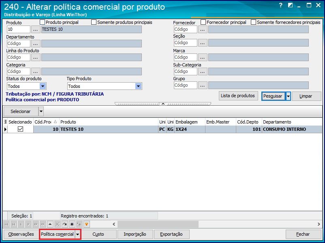Click the cancel X navigator icon

[x=58, y=224]
